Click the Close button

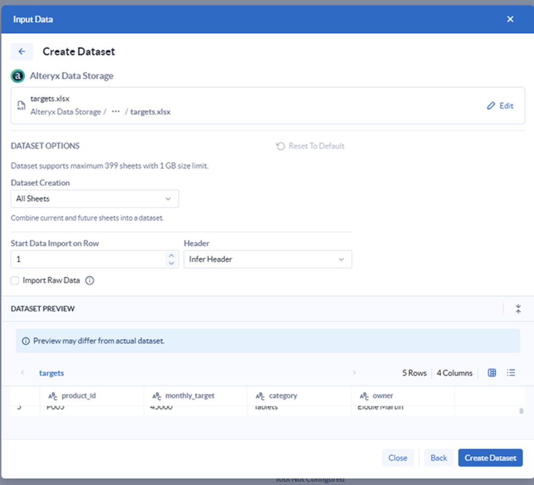(398, 458)
